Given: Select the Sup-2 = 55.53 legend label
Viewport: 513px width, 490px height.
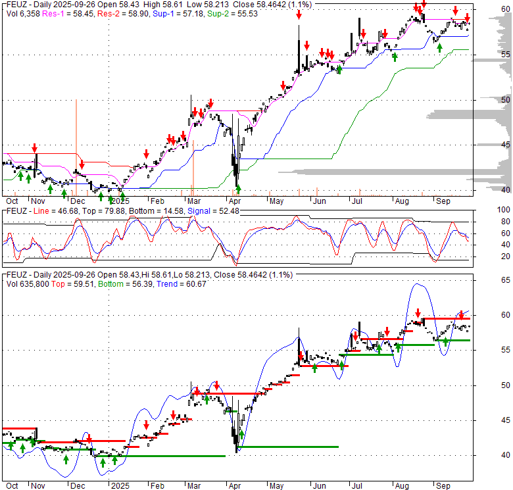Looking at the screenshot, I should 232,14.
